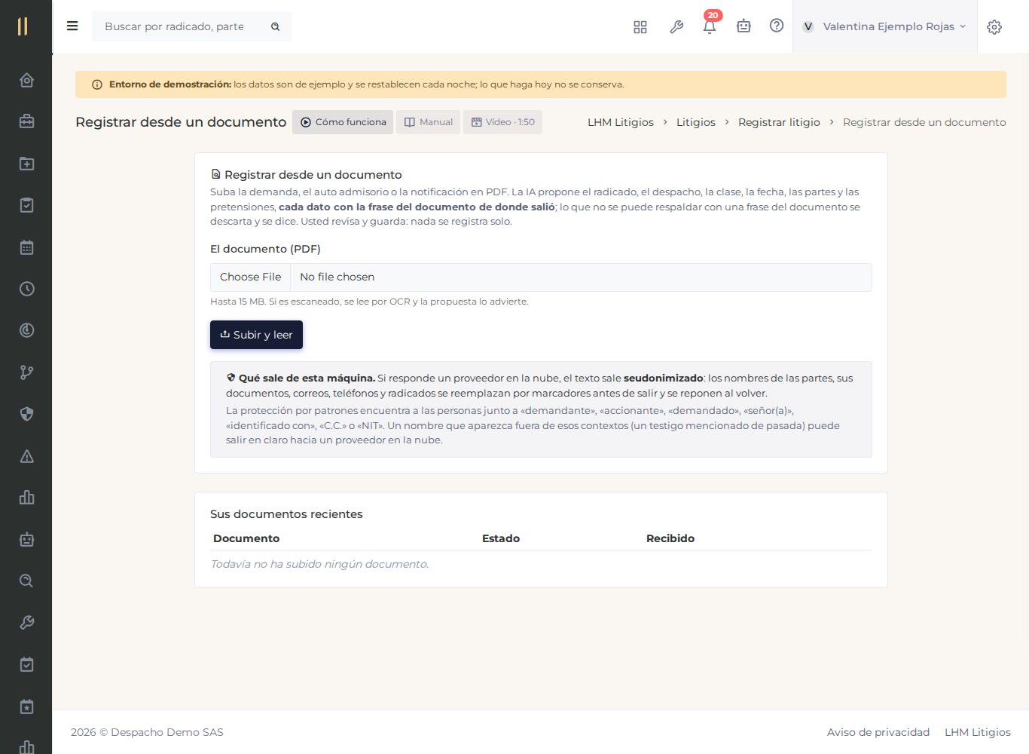1029x754 pixels.
Task: Click the calendar-check icon in the sidebar
Action: [x=26, y=665]
